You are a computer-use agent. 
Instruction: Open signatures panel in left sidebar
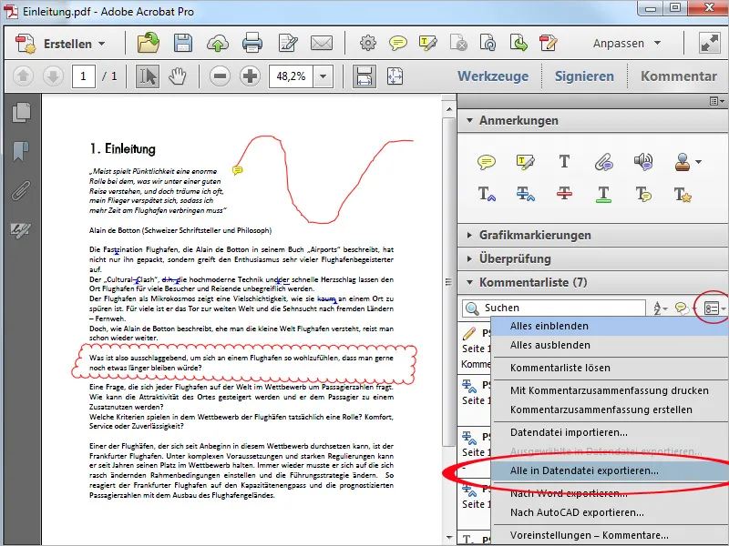(21, 230)
